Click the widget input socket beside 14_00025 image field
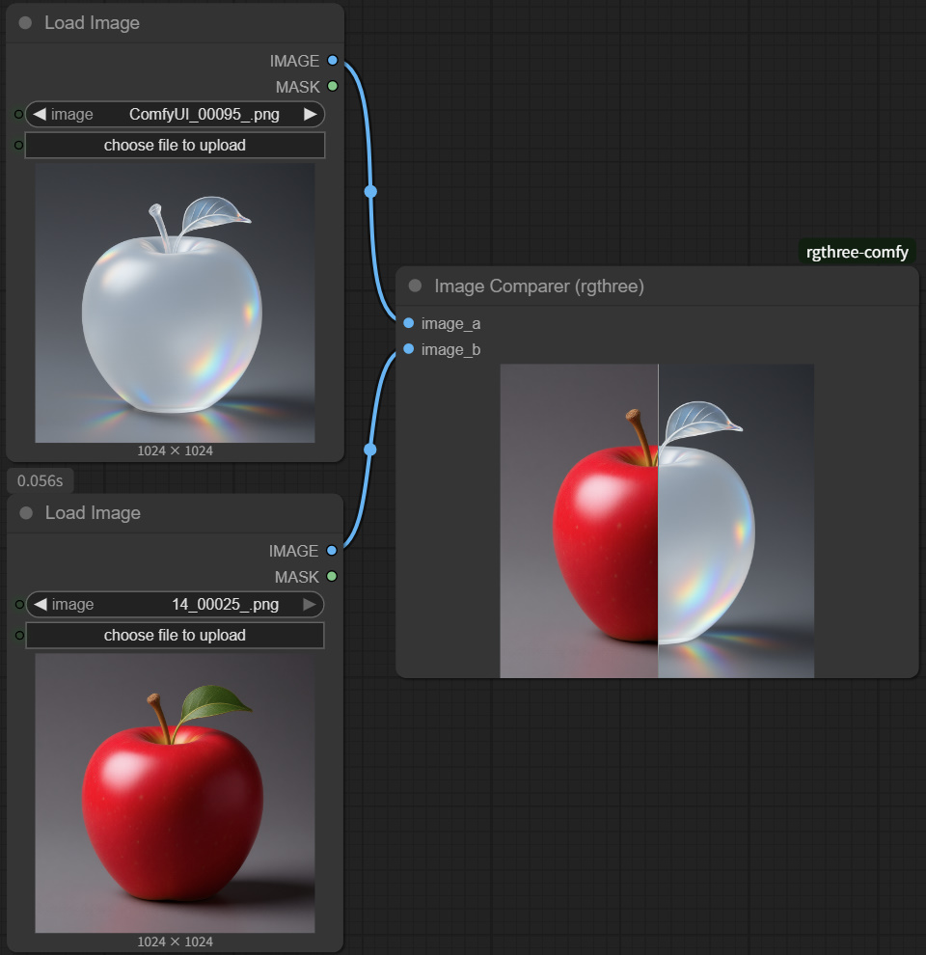The height and width of the screenshot is (955, 926). coord(19,604)
